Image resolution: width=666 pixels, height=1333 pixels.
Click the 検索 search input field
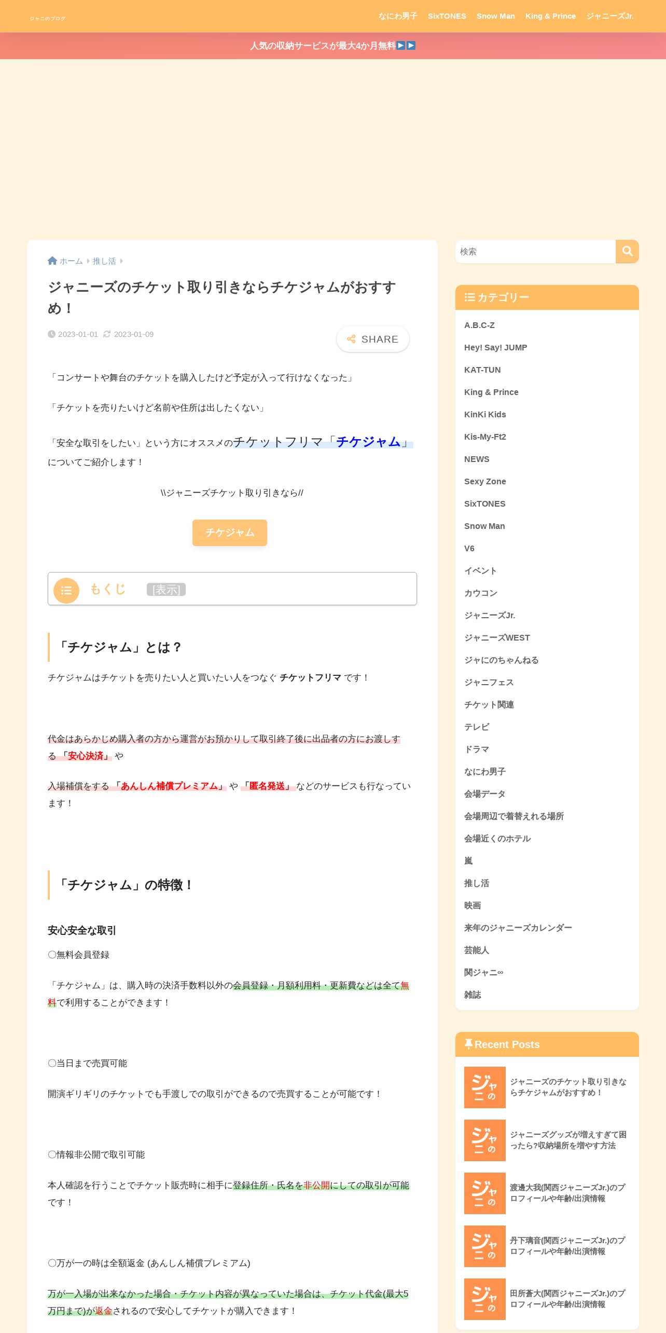(535, 251)
